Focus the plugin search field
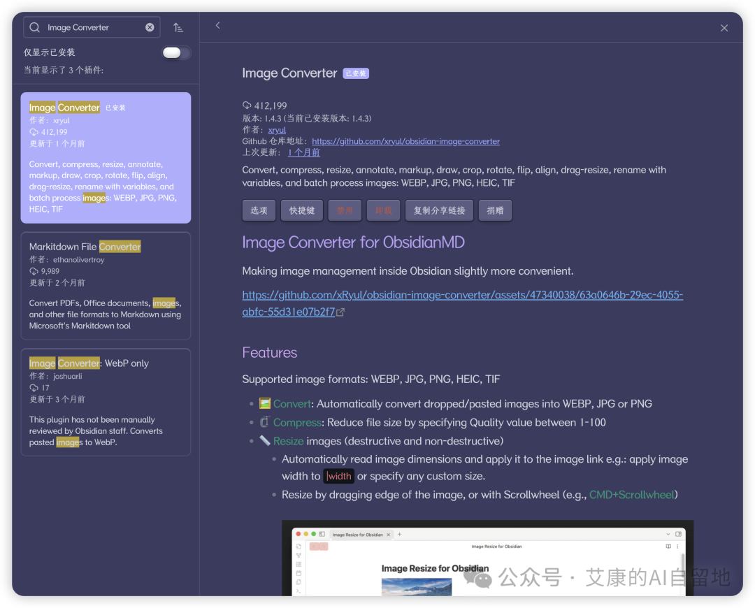Image resolution: width=755 pixels, height=608 pixels. (x=92, y=27)
